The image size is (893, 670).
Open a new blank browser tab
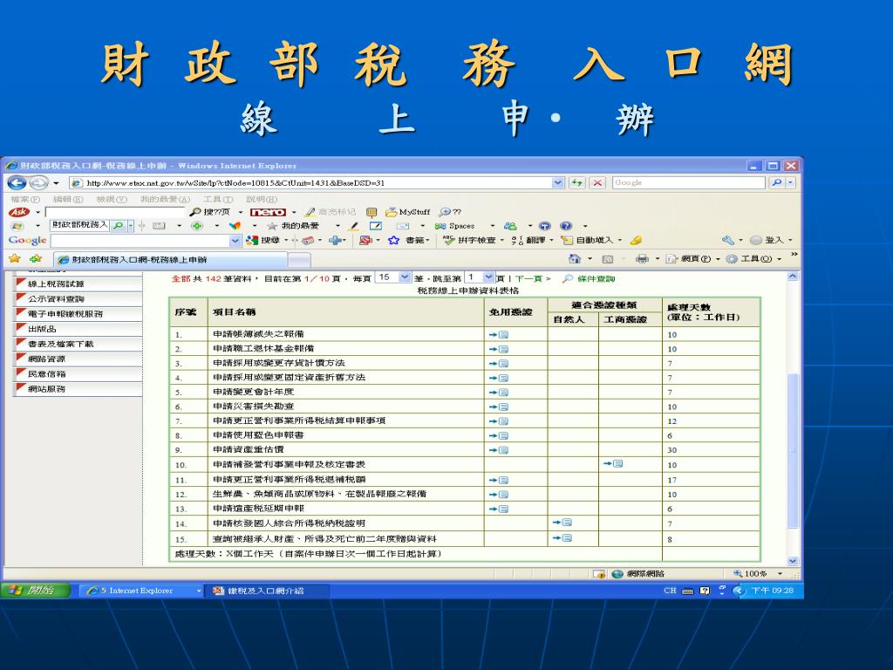(x=299, y=260)
